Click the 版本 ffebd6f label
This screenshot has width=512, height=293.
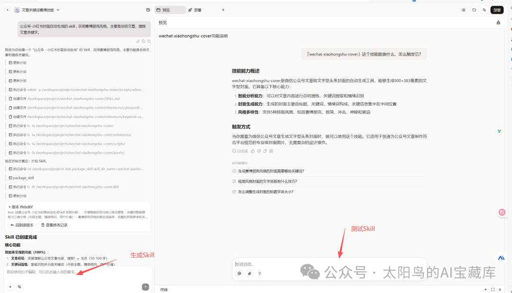(x=22, y=207)
